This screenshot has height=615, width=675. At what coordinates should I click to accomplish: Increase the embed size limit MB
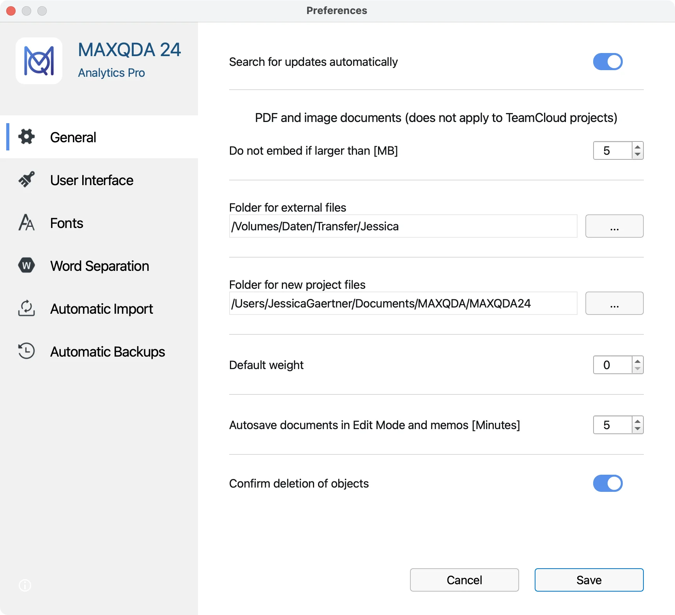point(638,147)
